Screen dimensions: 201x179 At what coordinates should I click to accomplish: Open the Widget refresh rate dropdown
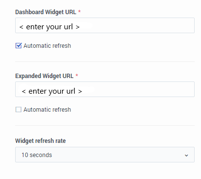click(105, 155)
